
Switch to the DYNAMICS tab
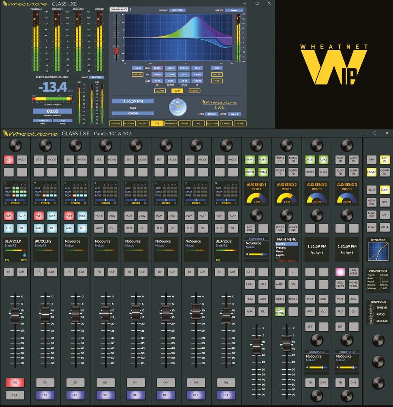171,124
